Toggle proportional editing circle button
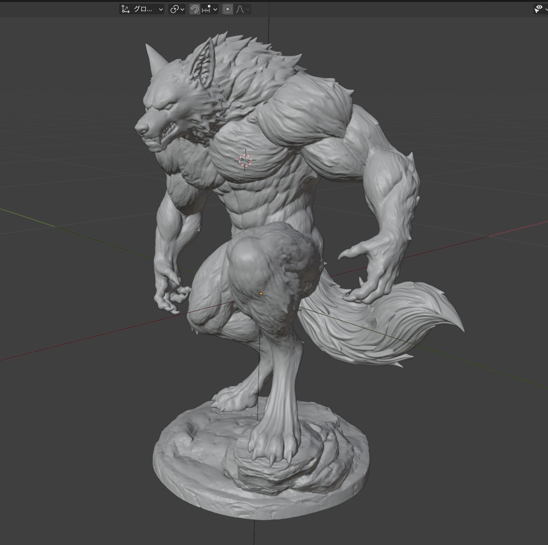Image resolution: width=548 pixels, height=545 pixels. coord(227,9)
